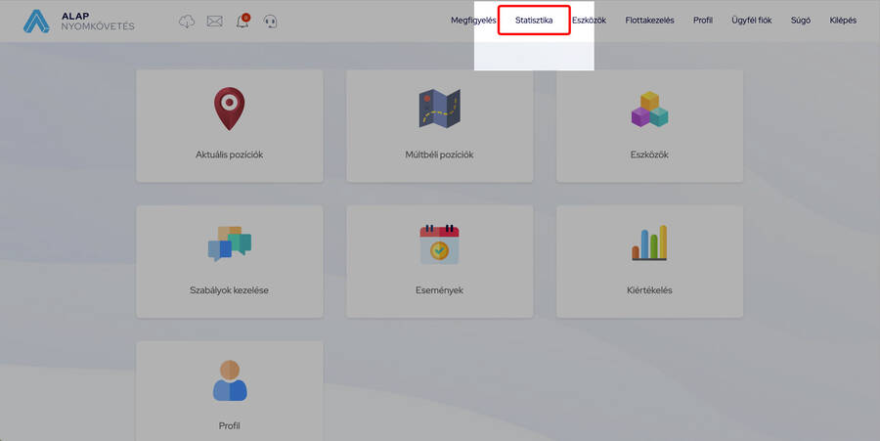This screenshot has width=880, height=441.
Task: Click the colored cubes Eszközök icon
Action: tap(649, 110)
